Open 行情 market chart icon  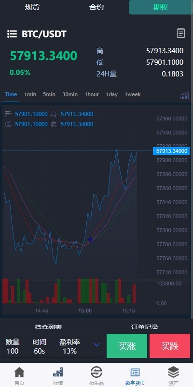[58, 372]
